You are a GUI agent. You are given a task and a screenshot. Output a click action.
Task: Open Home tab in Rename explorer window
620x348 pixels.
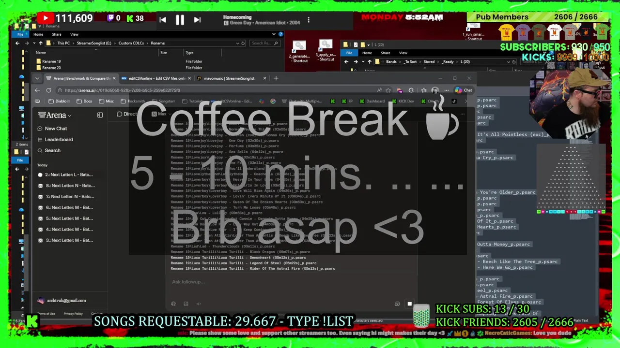[38, 34]
